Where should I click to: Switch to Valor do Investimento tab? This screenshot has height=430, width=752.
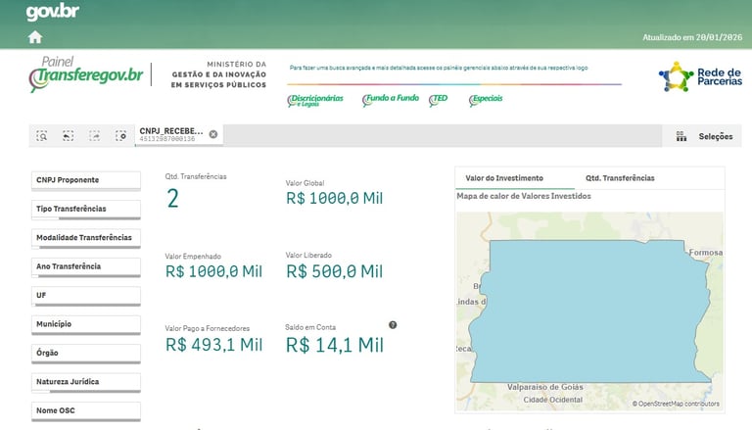[504, 178]
